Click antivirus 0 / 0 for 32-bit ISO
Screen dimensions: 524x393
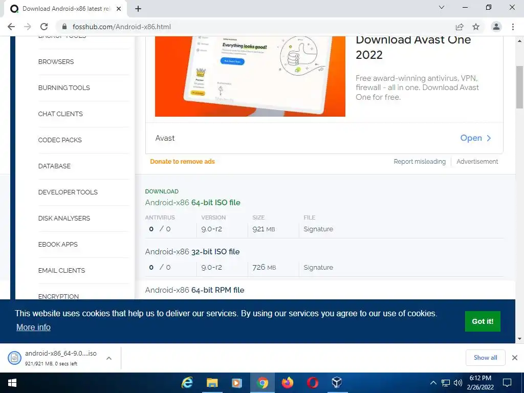tap(160, 267)
